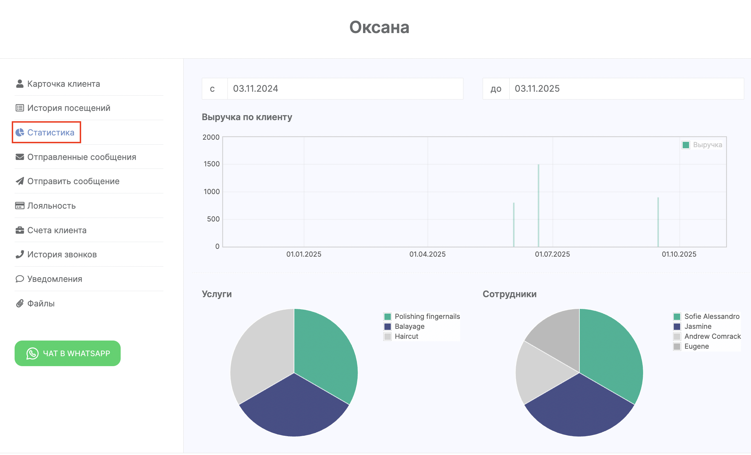Screen dimensions: 751x455
Task: Click the phone icon beside История звонков
Action: [20, 255]
